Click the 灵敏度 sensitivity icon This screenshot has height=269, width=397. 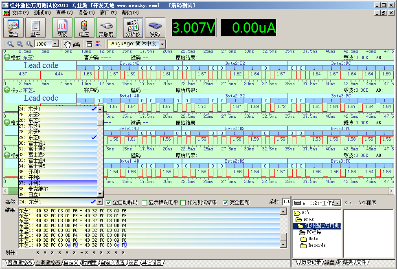click(x=106, y=28)
